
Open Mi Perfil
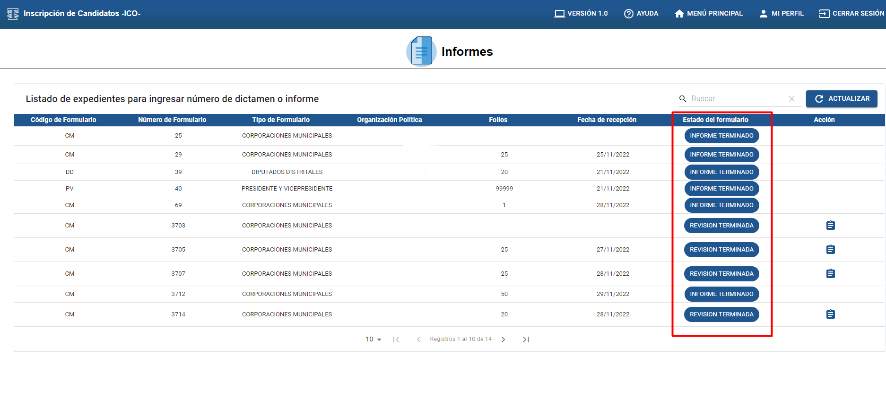(x=782, y=14)
